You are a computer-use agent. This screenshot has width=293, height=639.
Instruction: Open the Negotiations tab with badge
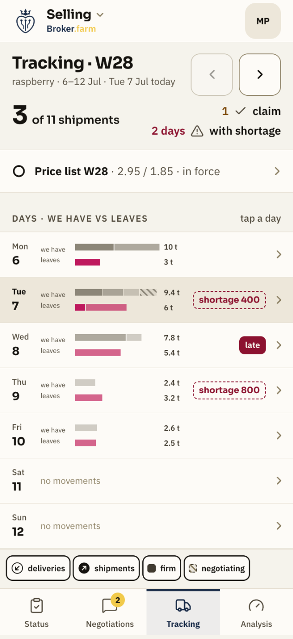point(110,613)
